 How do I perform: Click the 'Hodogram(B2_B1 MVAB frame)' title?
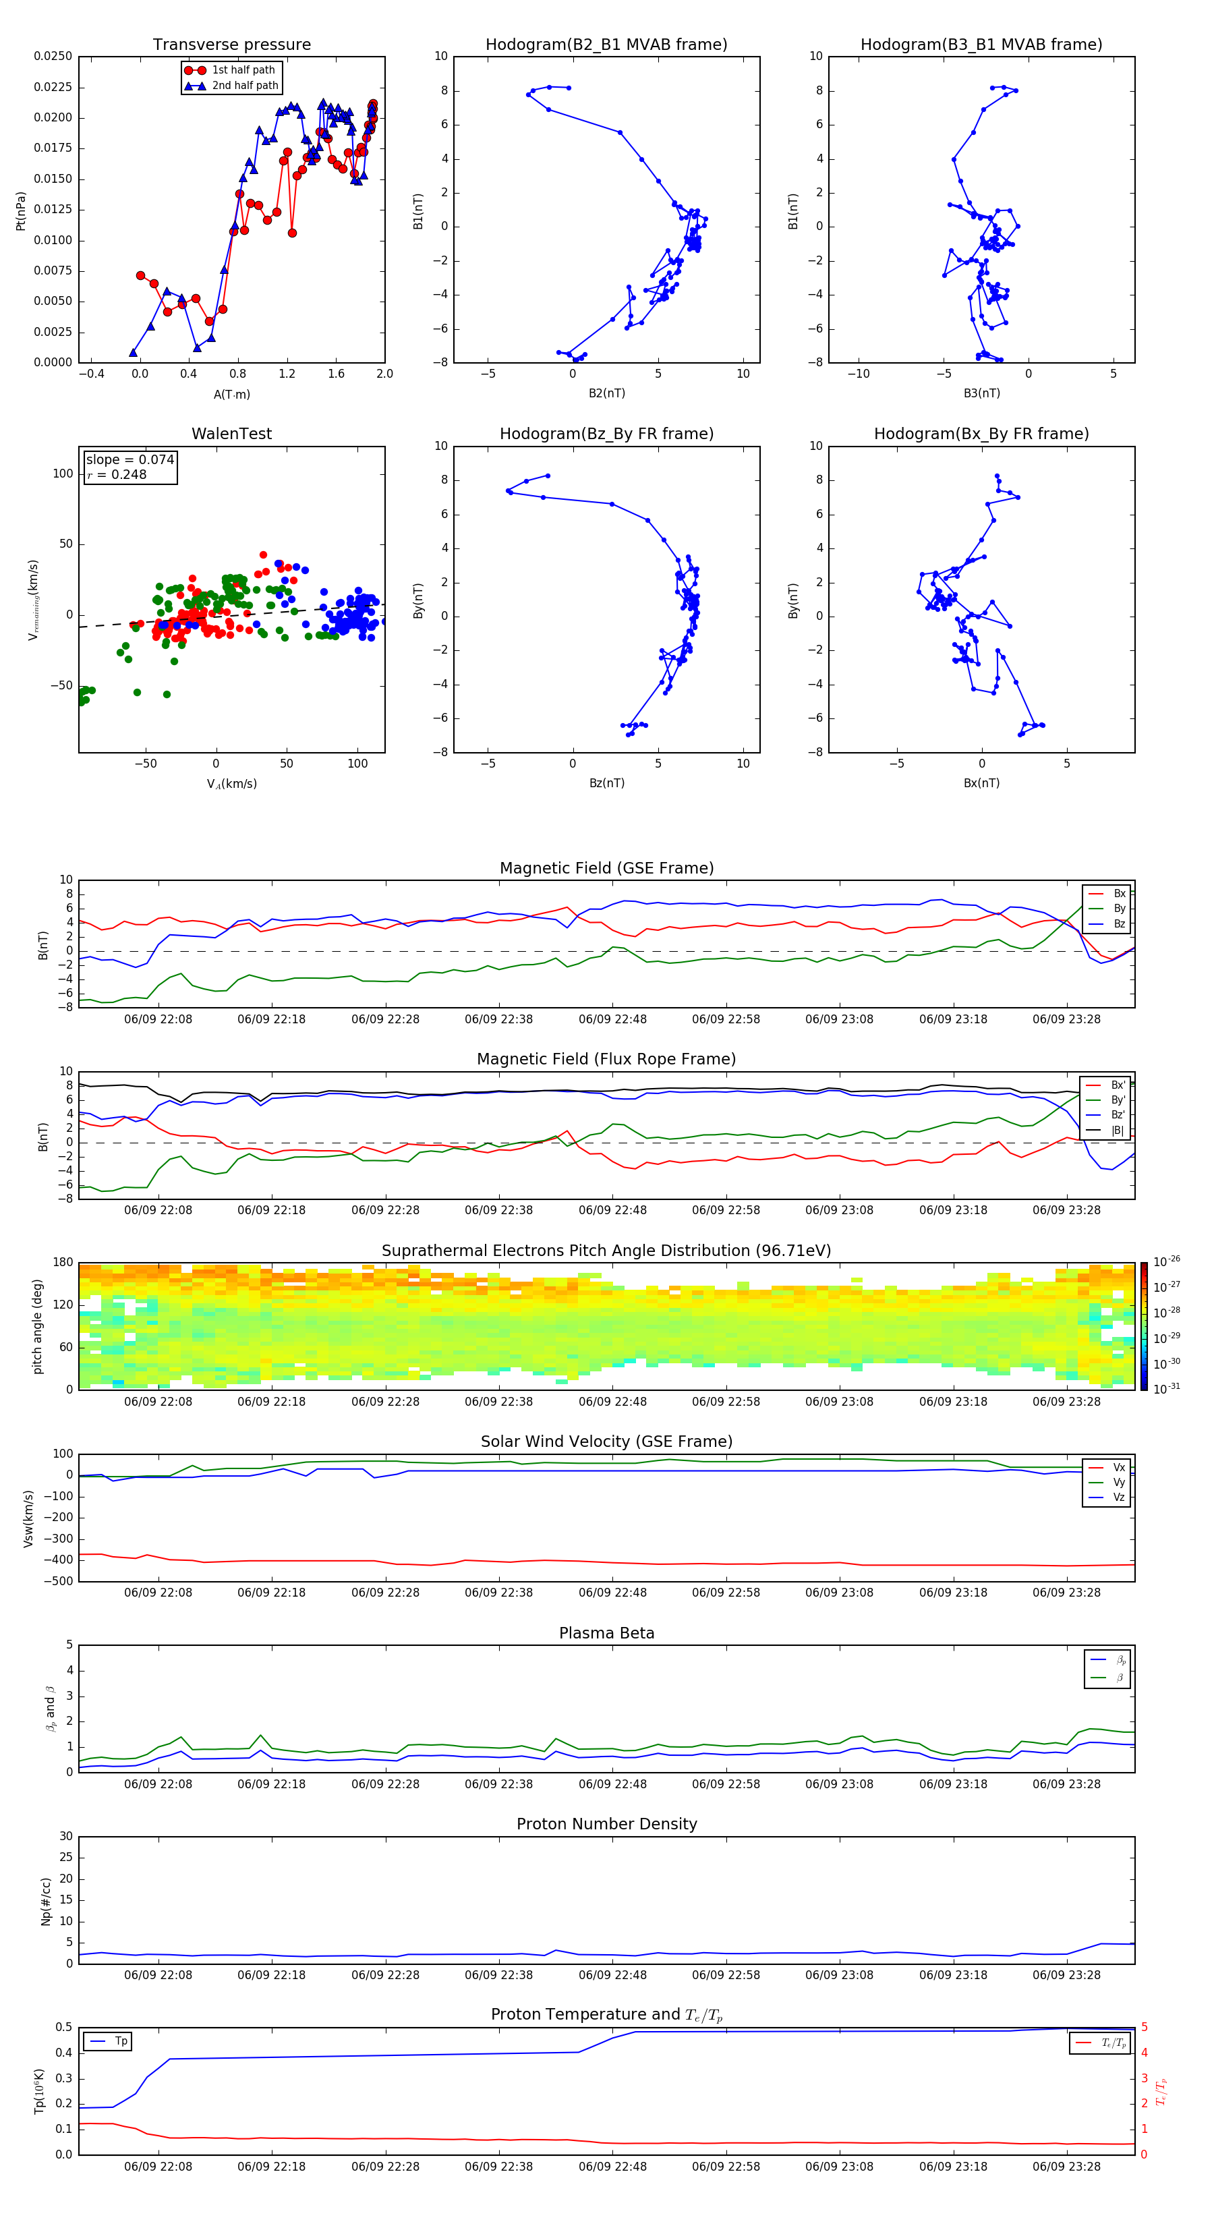click(x=606, y=44)
